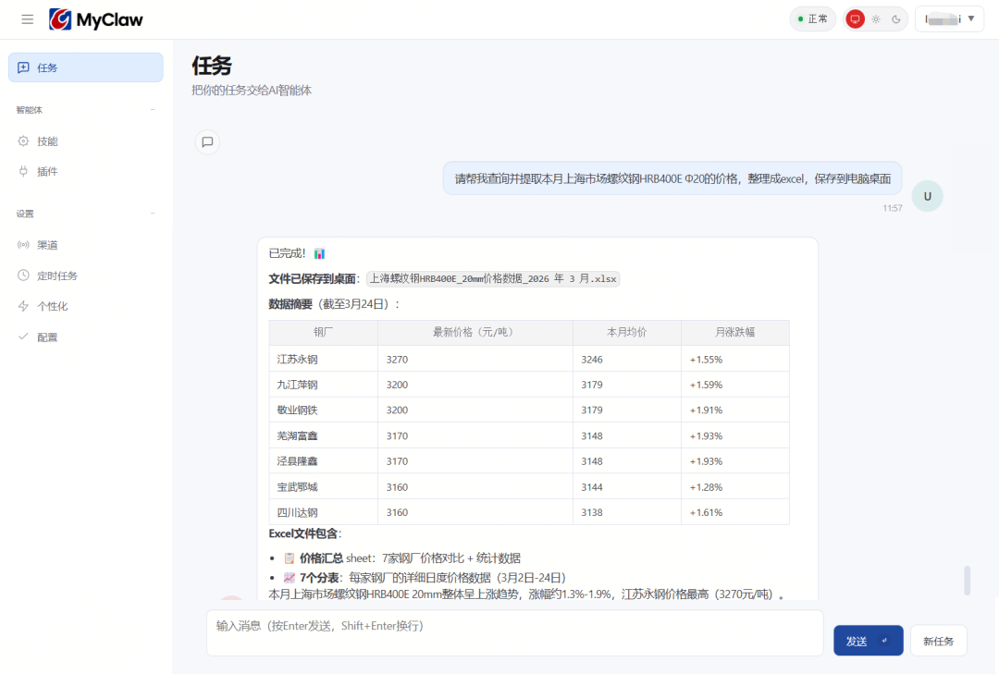The width and height of the screenshot is (999, 674).
Task: Click the 正常 status indicator
Action: coord(813,19)
